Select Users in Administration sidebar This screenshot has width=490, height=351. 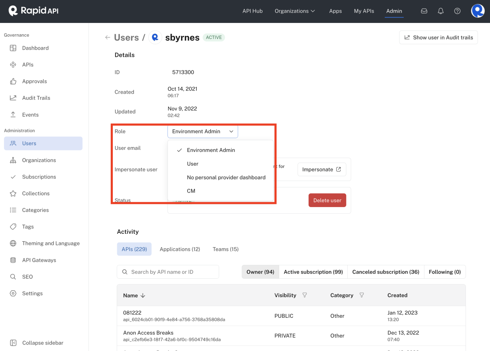click(x=43, y=144)
